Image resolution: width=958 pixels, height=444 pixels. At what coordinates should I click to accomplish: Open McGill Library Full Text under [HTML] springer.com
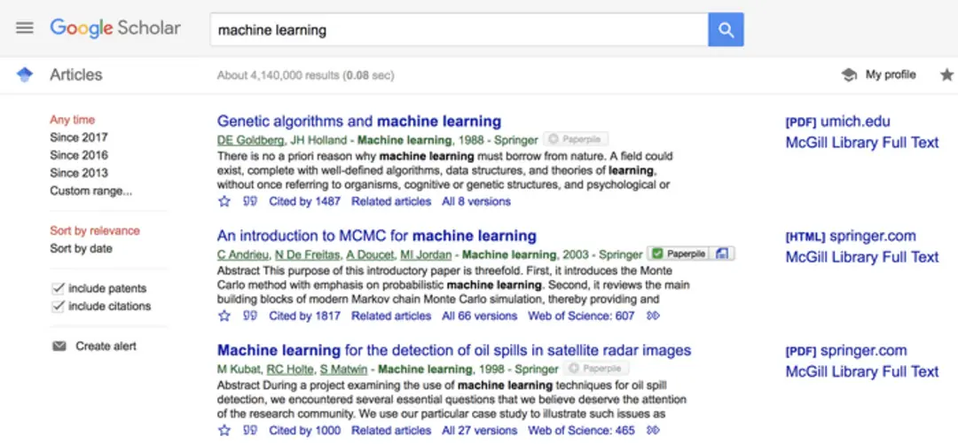coord(861,257)
